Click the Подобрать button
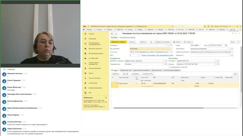The width and height of the screenshot is (243, 136). pyautogui.click(x=136, y=74)
